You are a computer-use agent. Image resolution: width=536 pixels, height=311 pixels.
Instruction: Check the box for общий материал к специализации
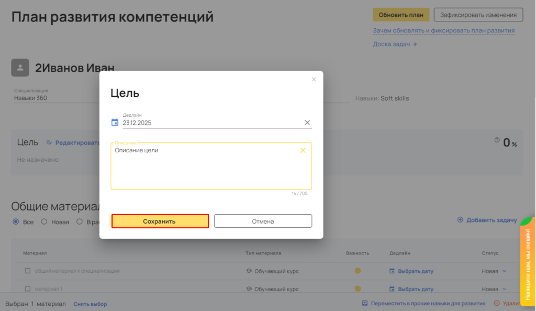click(x=28, y=271)
